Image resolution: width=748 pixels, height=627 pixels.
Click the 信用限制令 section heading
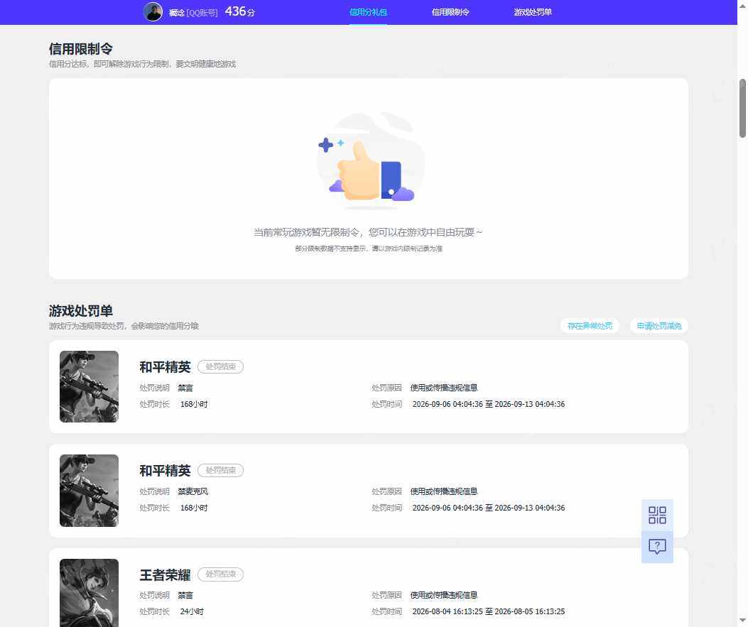(x=80, y=48)
